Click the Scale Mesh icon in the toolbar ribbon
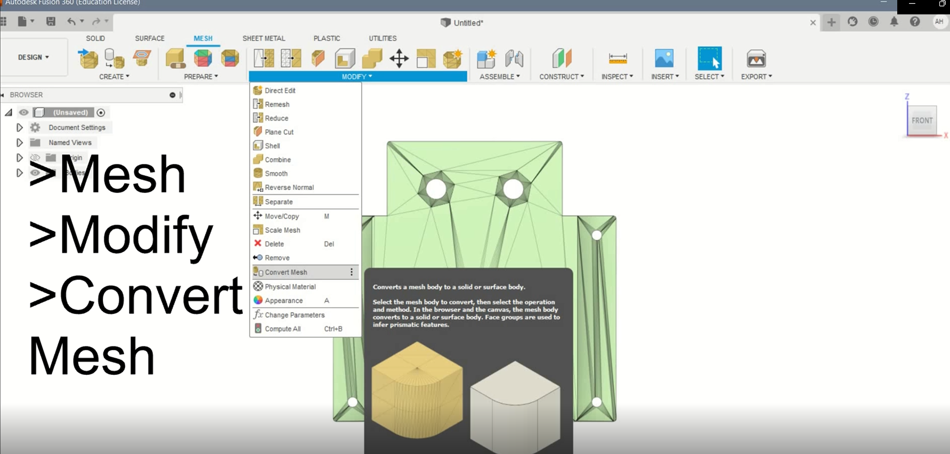The height and width of the screenshot is (454, 950). [426, 58]
